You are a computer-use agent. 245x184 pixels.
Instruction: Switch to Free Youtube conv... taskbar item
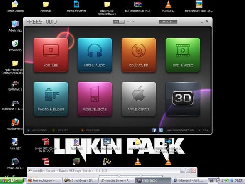[x=44, y=181]
